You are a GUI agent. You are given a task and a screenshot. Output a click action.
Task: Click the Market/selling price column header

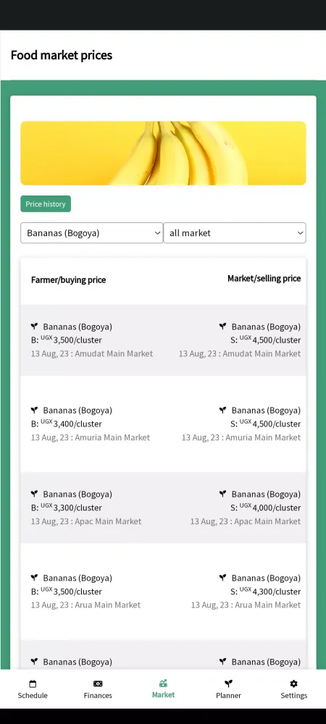(x=264, y=279)
